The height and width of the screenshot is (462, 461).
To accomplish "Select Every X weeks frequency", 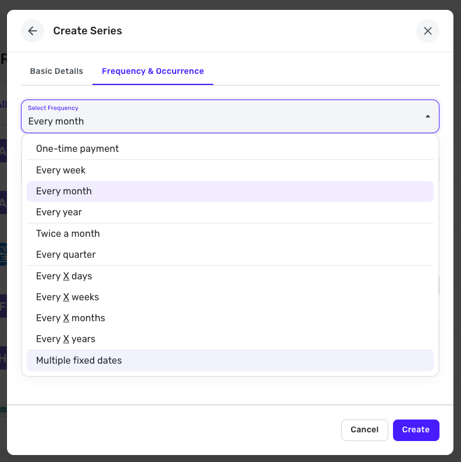I will [67, 297].
